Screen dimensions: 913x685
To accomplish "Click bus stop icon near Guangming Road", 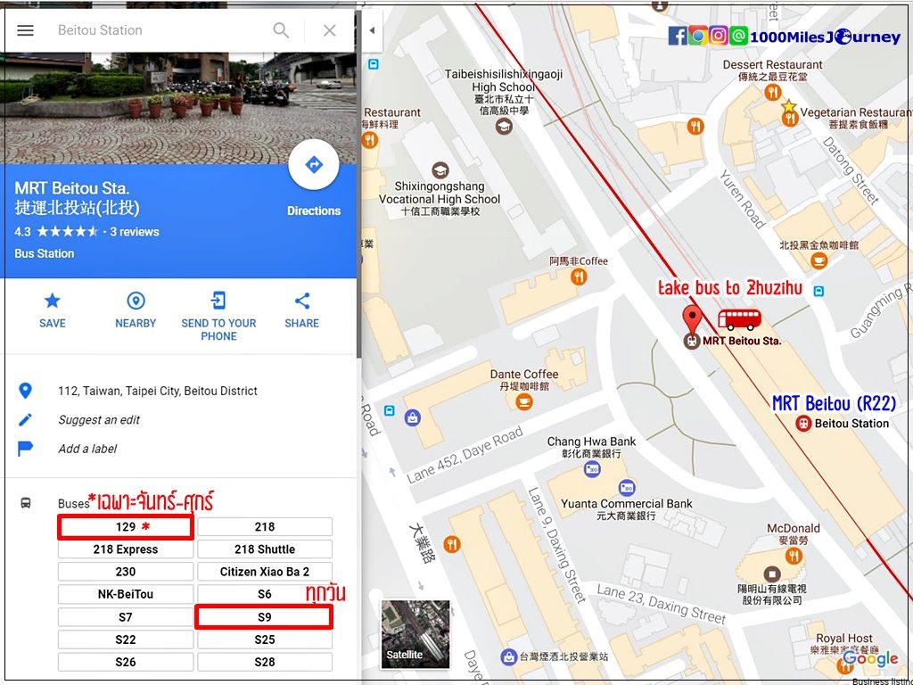I will 818,291.
